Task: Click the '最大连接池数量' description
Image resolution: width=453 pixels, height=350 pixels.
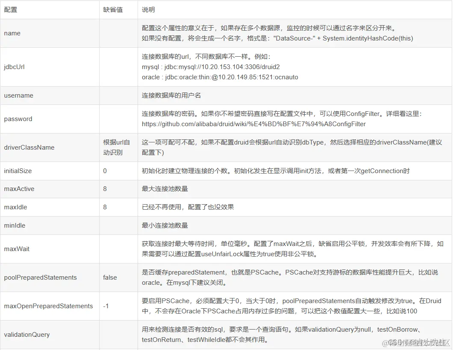Action: click(x=165, y=189)
